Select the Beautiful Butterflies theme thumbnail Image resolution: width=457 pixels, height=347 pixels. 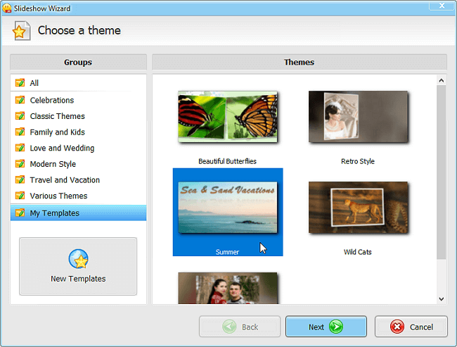pos(228,116)
